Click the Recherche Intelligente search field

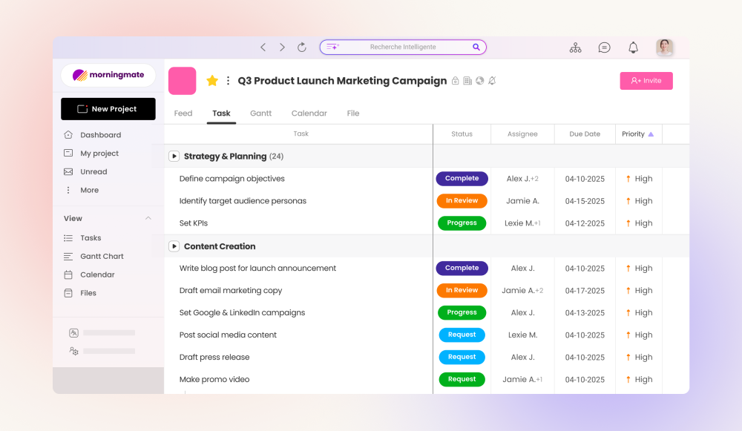[403, 47]
